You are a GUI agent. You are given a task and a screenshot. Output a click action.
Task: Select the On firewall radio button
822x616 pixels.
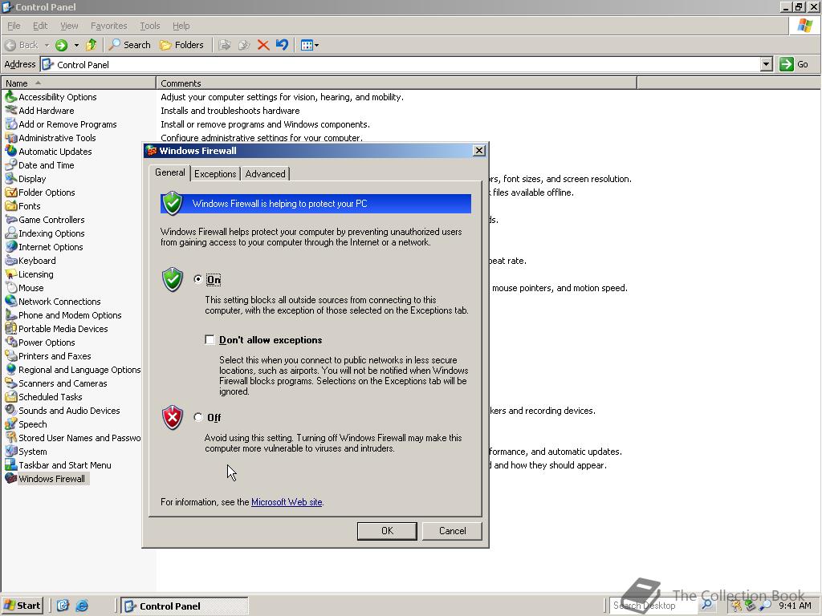click(197, 279)
